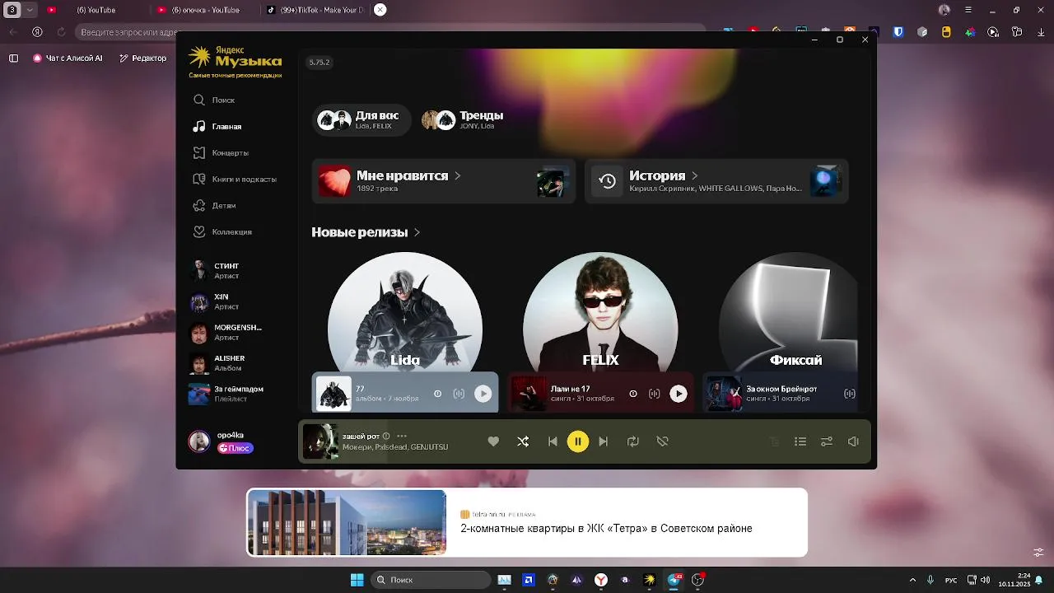The width and height of the screenshot is (1054, 593).
Task: Open the 77 album cover
Action: (333, 394)
